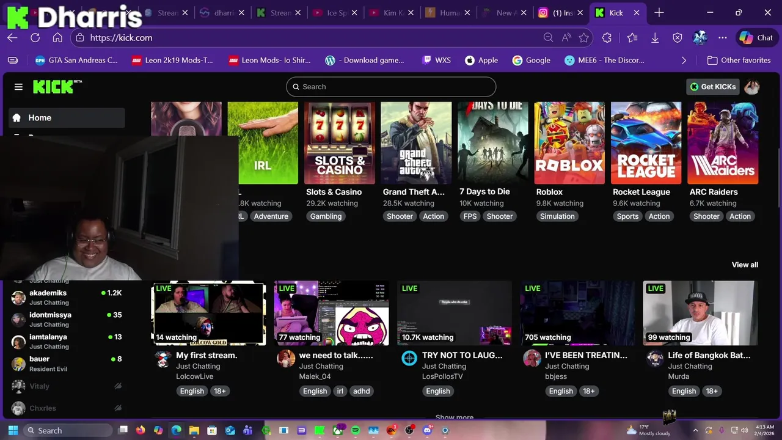Go back with the browser back arrow
782x440 pixels.
click(x=12, y=37)
